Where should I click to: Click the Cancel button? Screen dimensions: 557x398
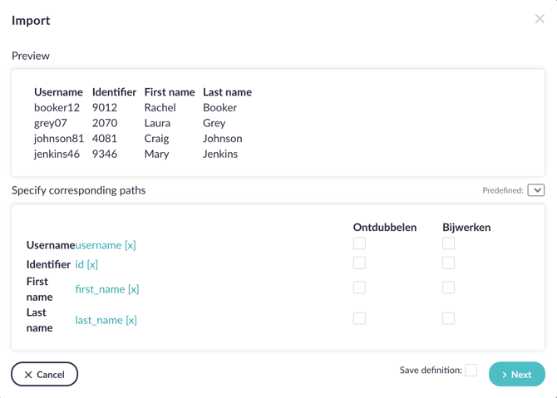tap(44, 374)
